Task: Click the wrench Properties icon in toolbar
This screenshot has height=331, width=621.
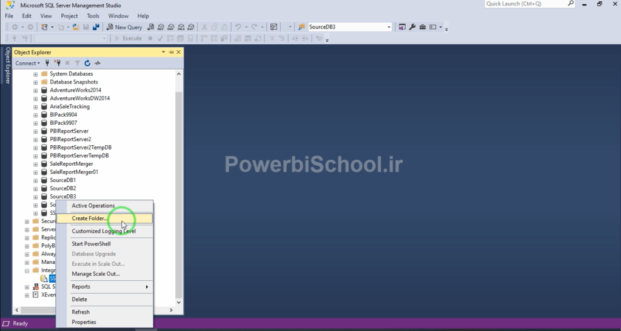Action: point(412,27)
